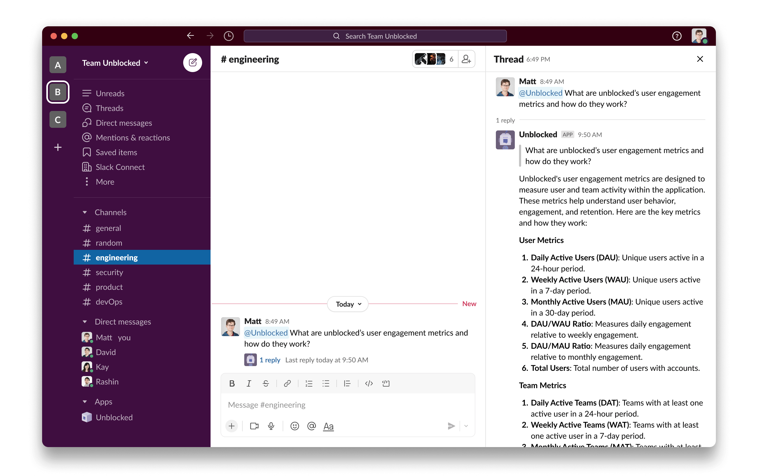Click the add people icon in channel header

pyautogui.click(x=466, y=59)
